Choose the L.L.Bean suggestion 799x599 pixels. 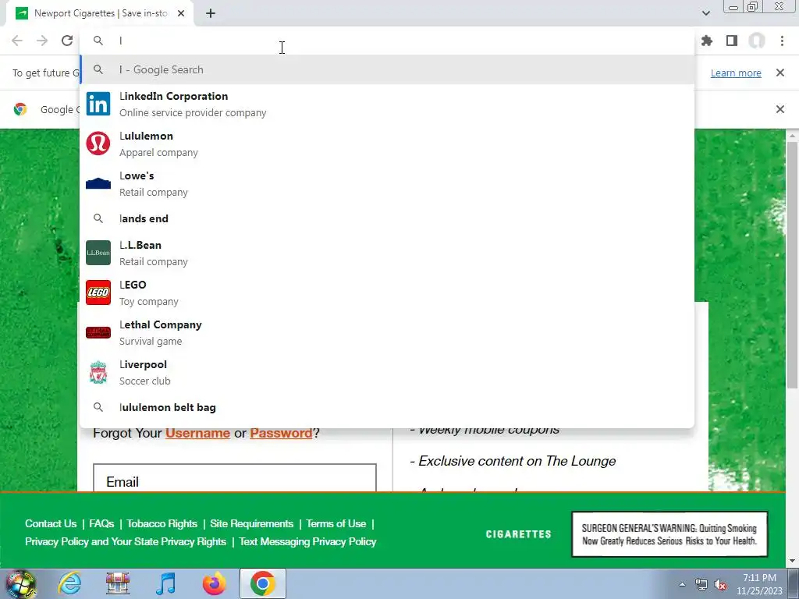tap(387, 253)
